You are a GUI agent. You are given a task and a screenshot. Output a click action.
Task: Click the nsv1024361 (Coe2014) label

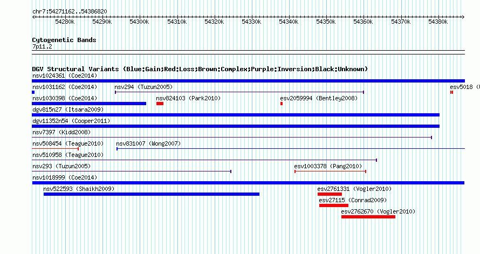tap(65, 75)
